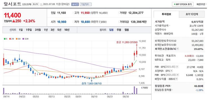Select the 3년 line chart period

coord(52,30)
